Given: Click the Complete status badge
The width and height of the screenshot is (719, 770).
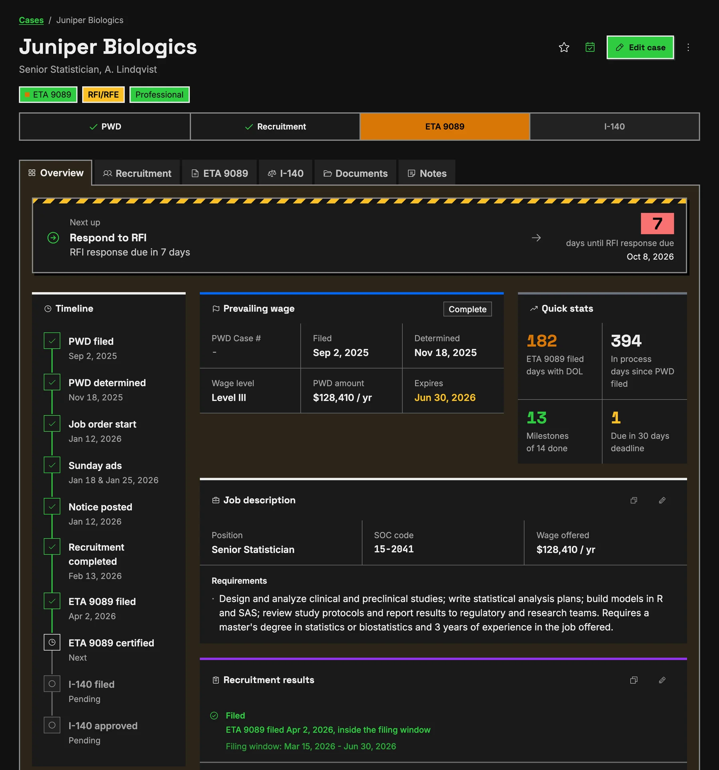Looking at the screenshot, I should pos(467,309).
